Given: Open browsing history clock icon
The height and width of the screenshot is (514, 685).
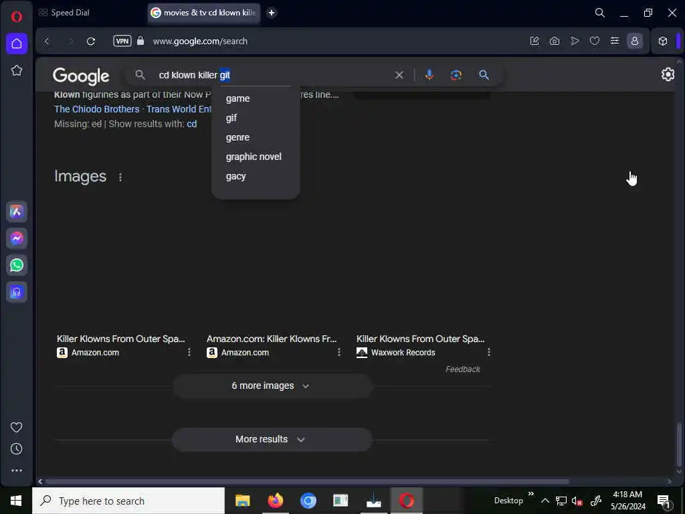Looking at the screenshot, I should (17, 449).
